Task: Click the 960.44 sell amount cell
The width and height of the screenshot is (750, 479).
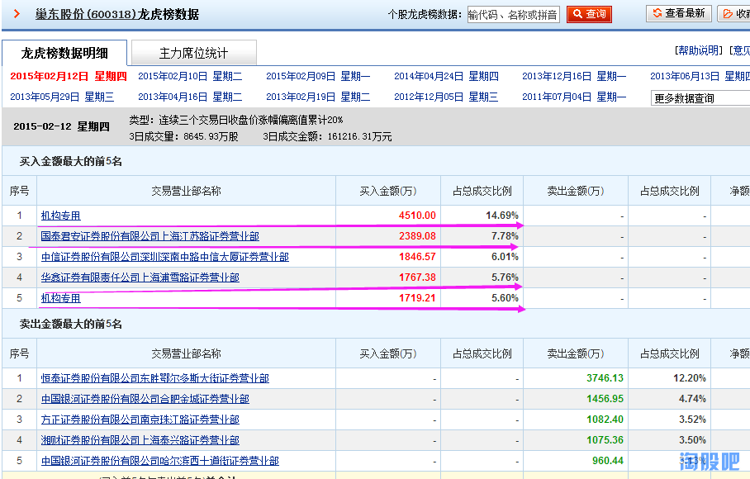Action: click(x=576, y=461)
